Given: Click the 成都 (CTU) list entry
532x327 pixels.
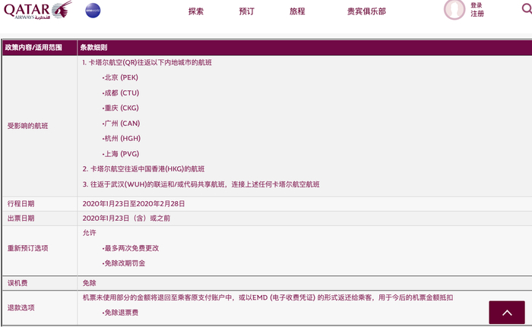Looking at the screenshot, I should point(121,93).
